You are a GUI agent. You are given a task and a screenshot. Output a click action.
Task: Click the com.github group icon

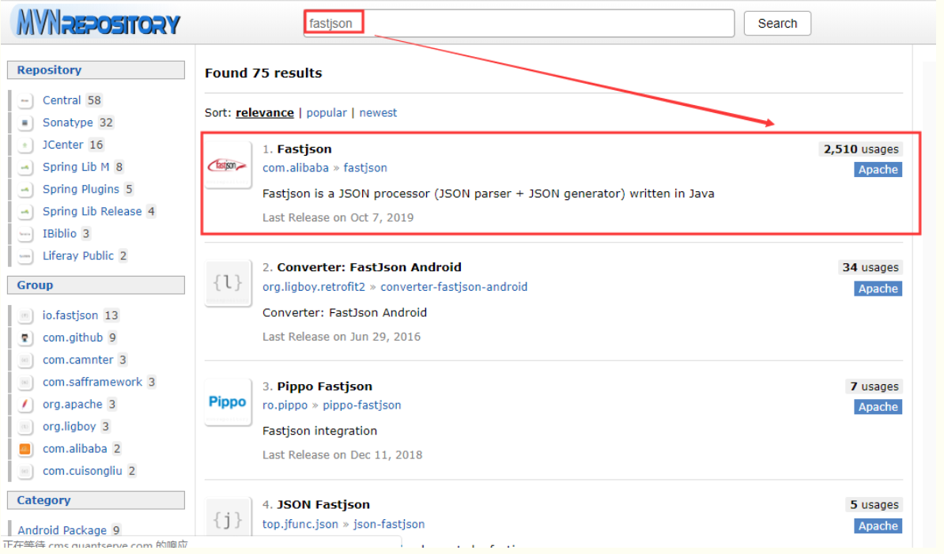[x=25, y=337]
